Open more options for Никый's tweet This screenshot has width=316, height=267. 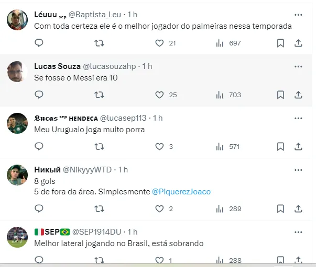[298, 170]
